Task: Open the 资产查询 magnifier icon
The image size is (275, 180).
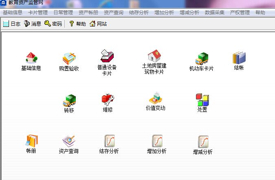Action: pos(69,141)
